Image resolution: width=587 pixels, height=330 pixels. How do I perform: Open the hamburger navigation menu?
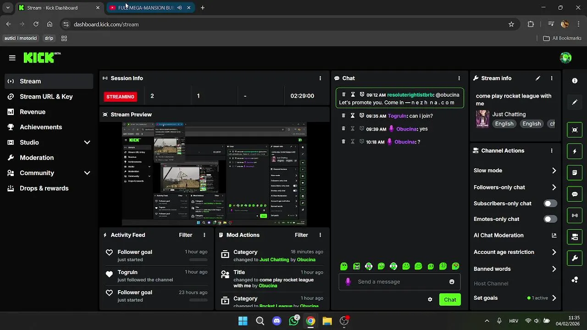click(x=12, y=58)
